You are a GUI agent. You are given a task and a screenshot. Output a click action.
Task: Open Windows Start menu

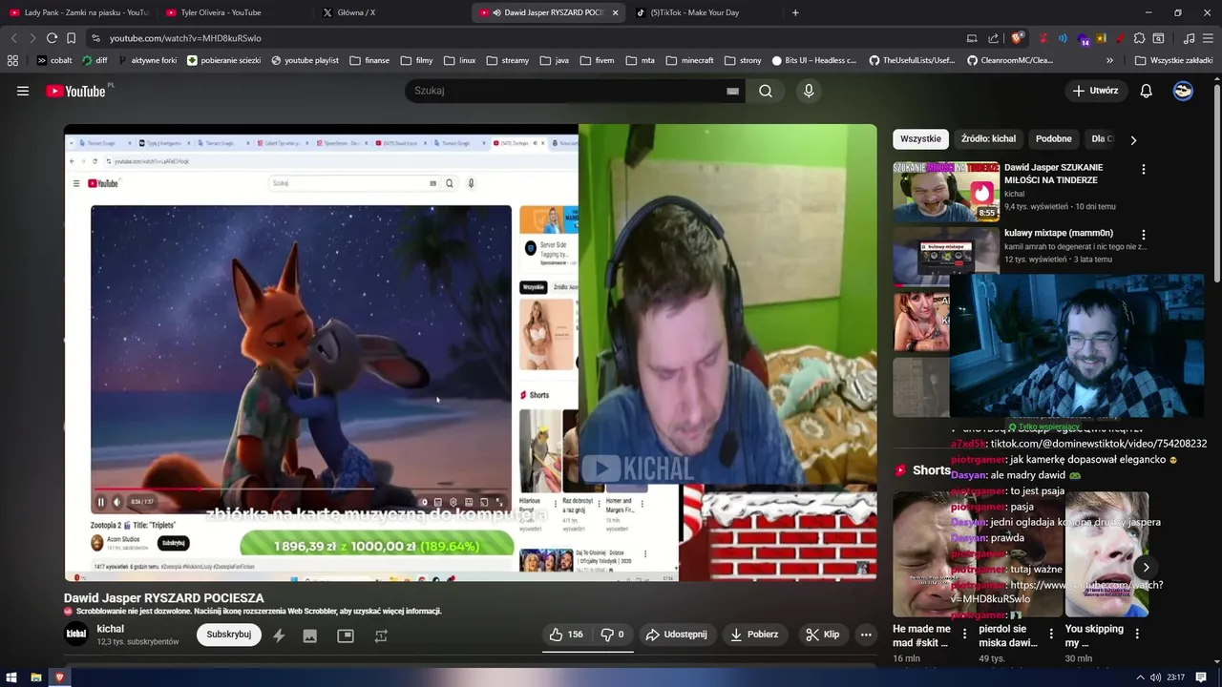(x=11, y=677)
